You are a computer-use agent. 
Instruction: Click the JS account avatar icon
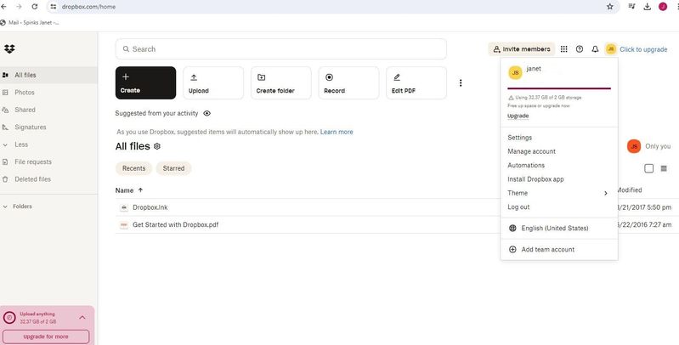point(610,49)
